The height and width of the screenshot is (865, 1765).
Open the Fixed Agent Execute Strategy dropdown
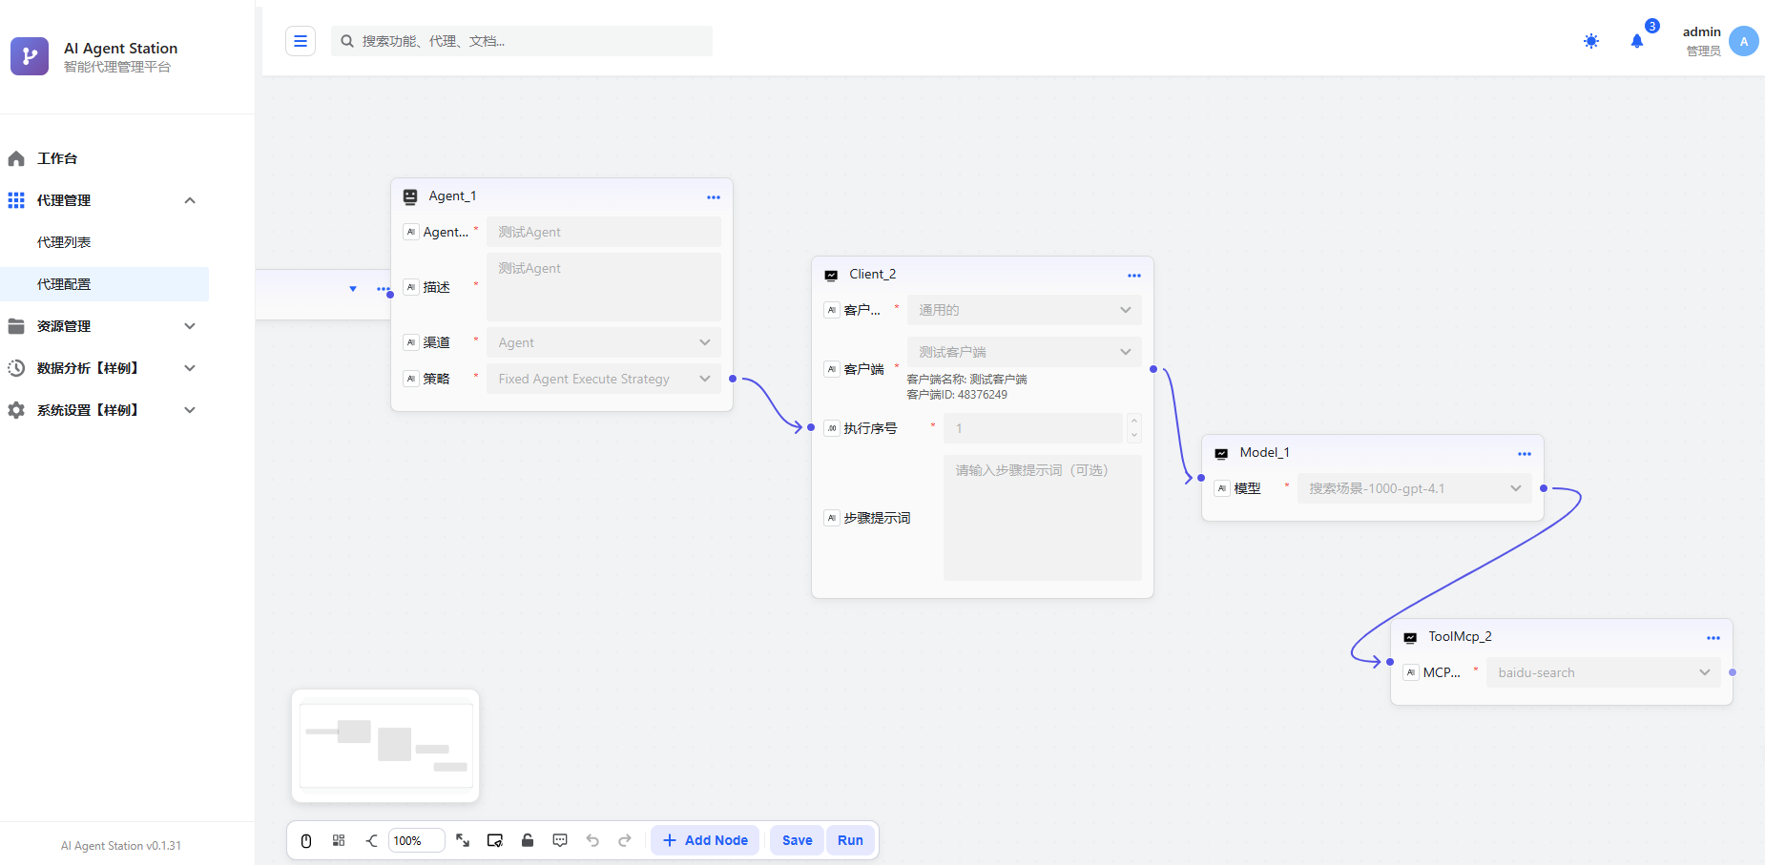coord(603,379)
